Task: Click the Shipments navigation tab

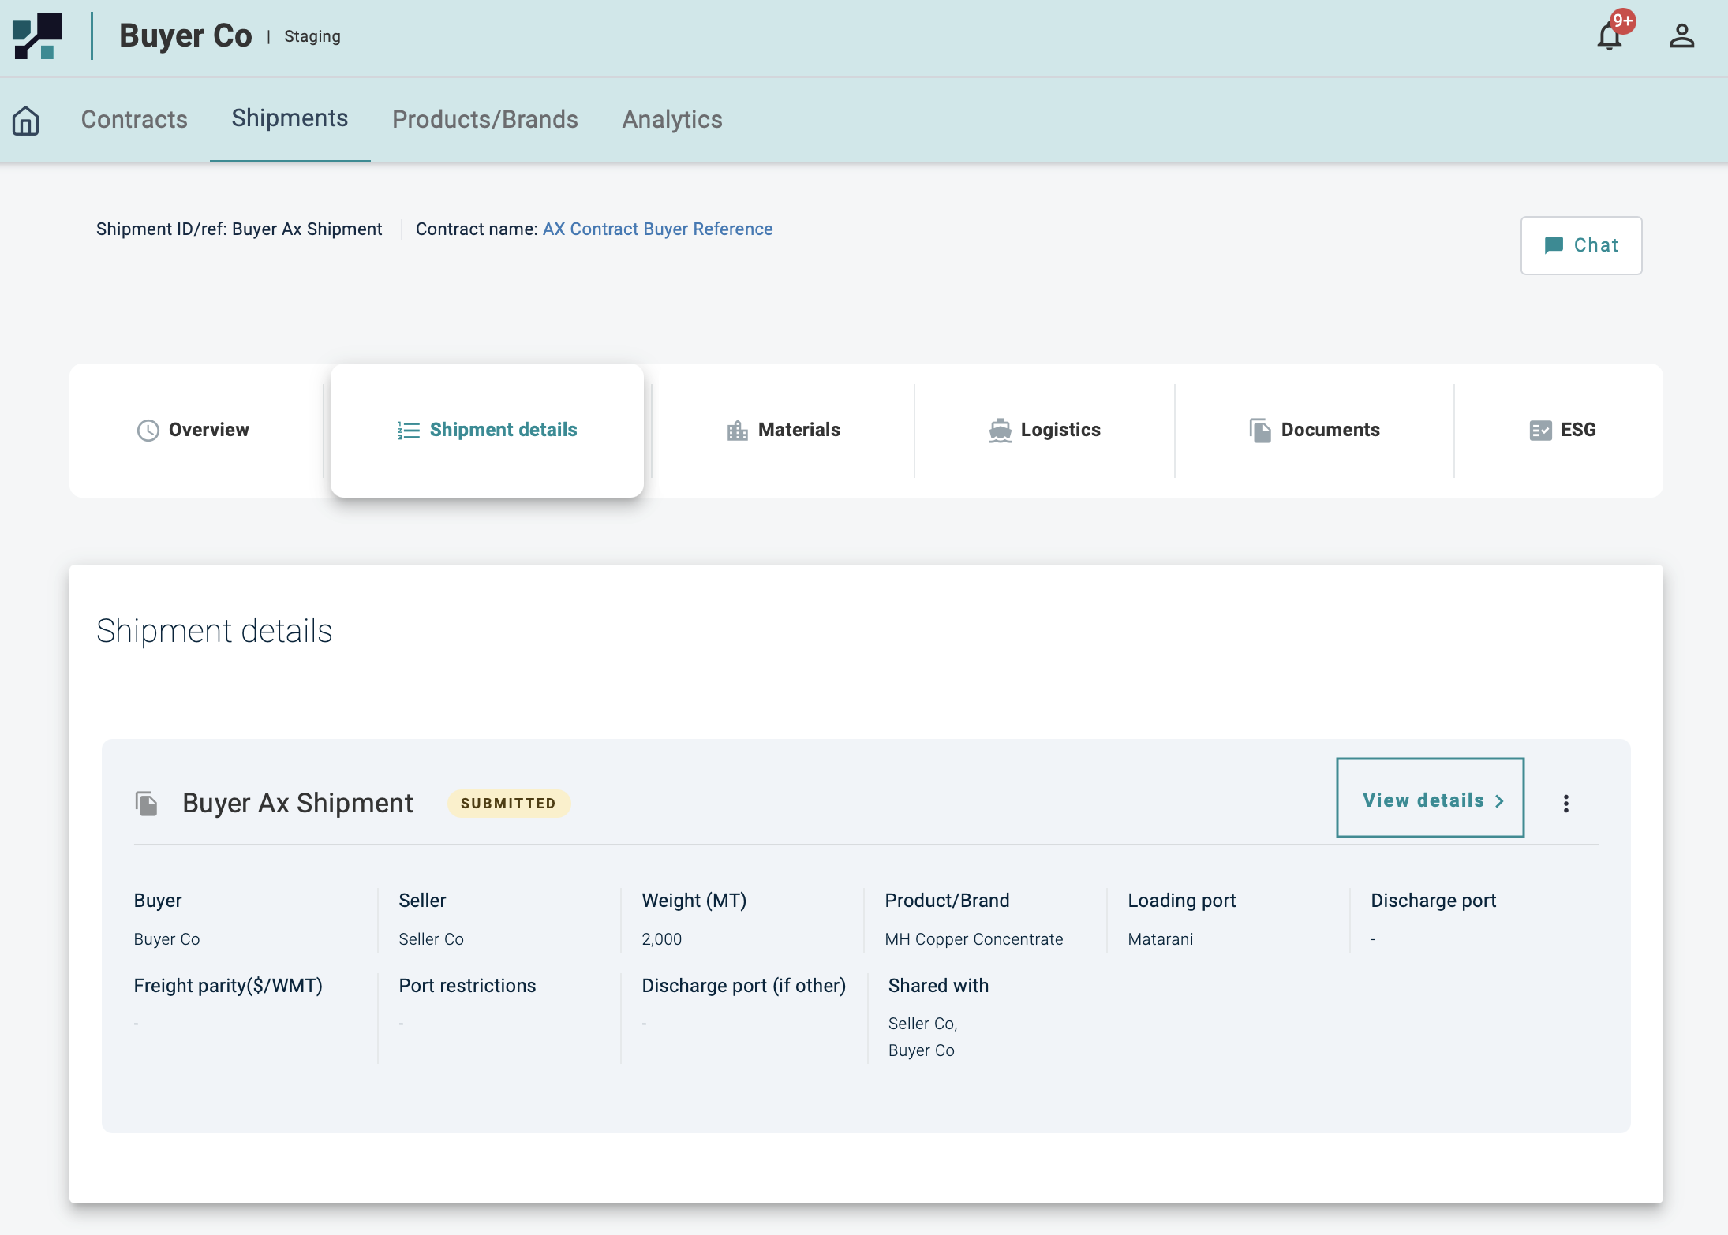Action: (x=290, y=118)
